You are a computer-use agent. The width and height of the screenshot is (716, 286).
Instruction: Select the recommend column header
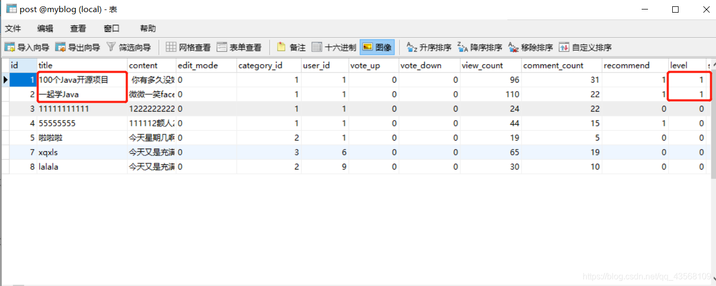tap(635, 65)
